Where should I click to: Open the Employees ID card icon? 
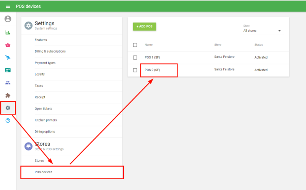pos(8,70)
